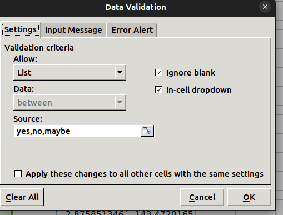Switch to the Input Message tab
Image resolution: width=283 pixels, height=215 pixels.
[x=73, y=30]
